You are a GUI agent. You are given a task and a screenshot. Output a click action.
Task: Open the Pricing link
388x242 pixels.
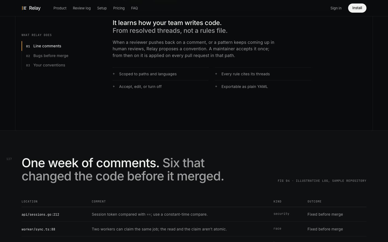119,8
